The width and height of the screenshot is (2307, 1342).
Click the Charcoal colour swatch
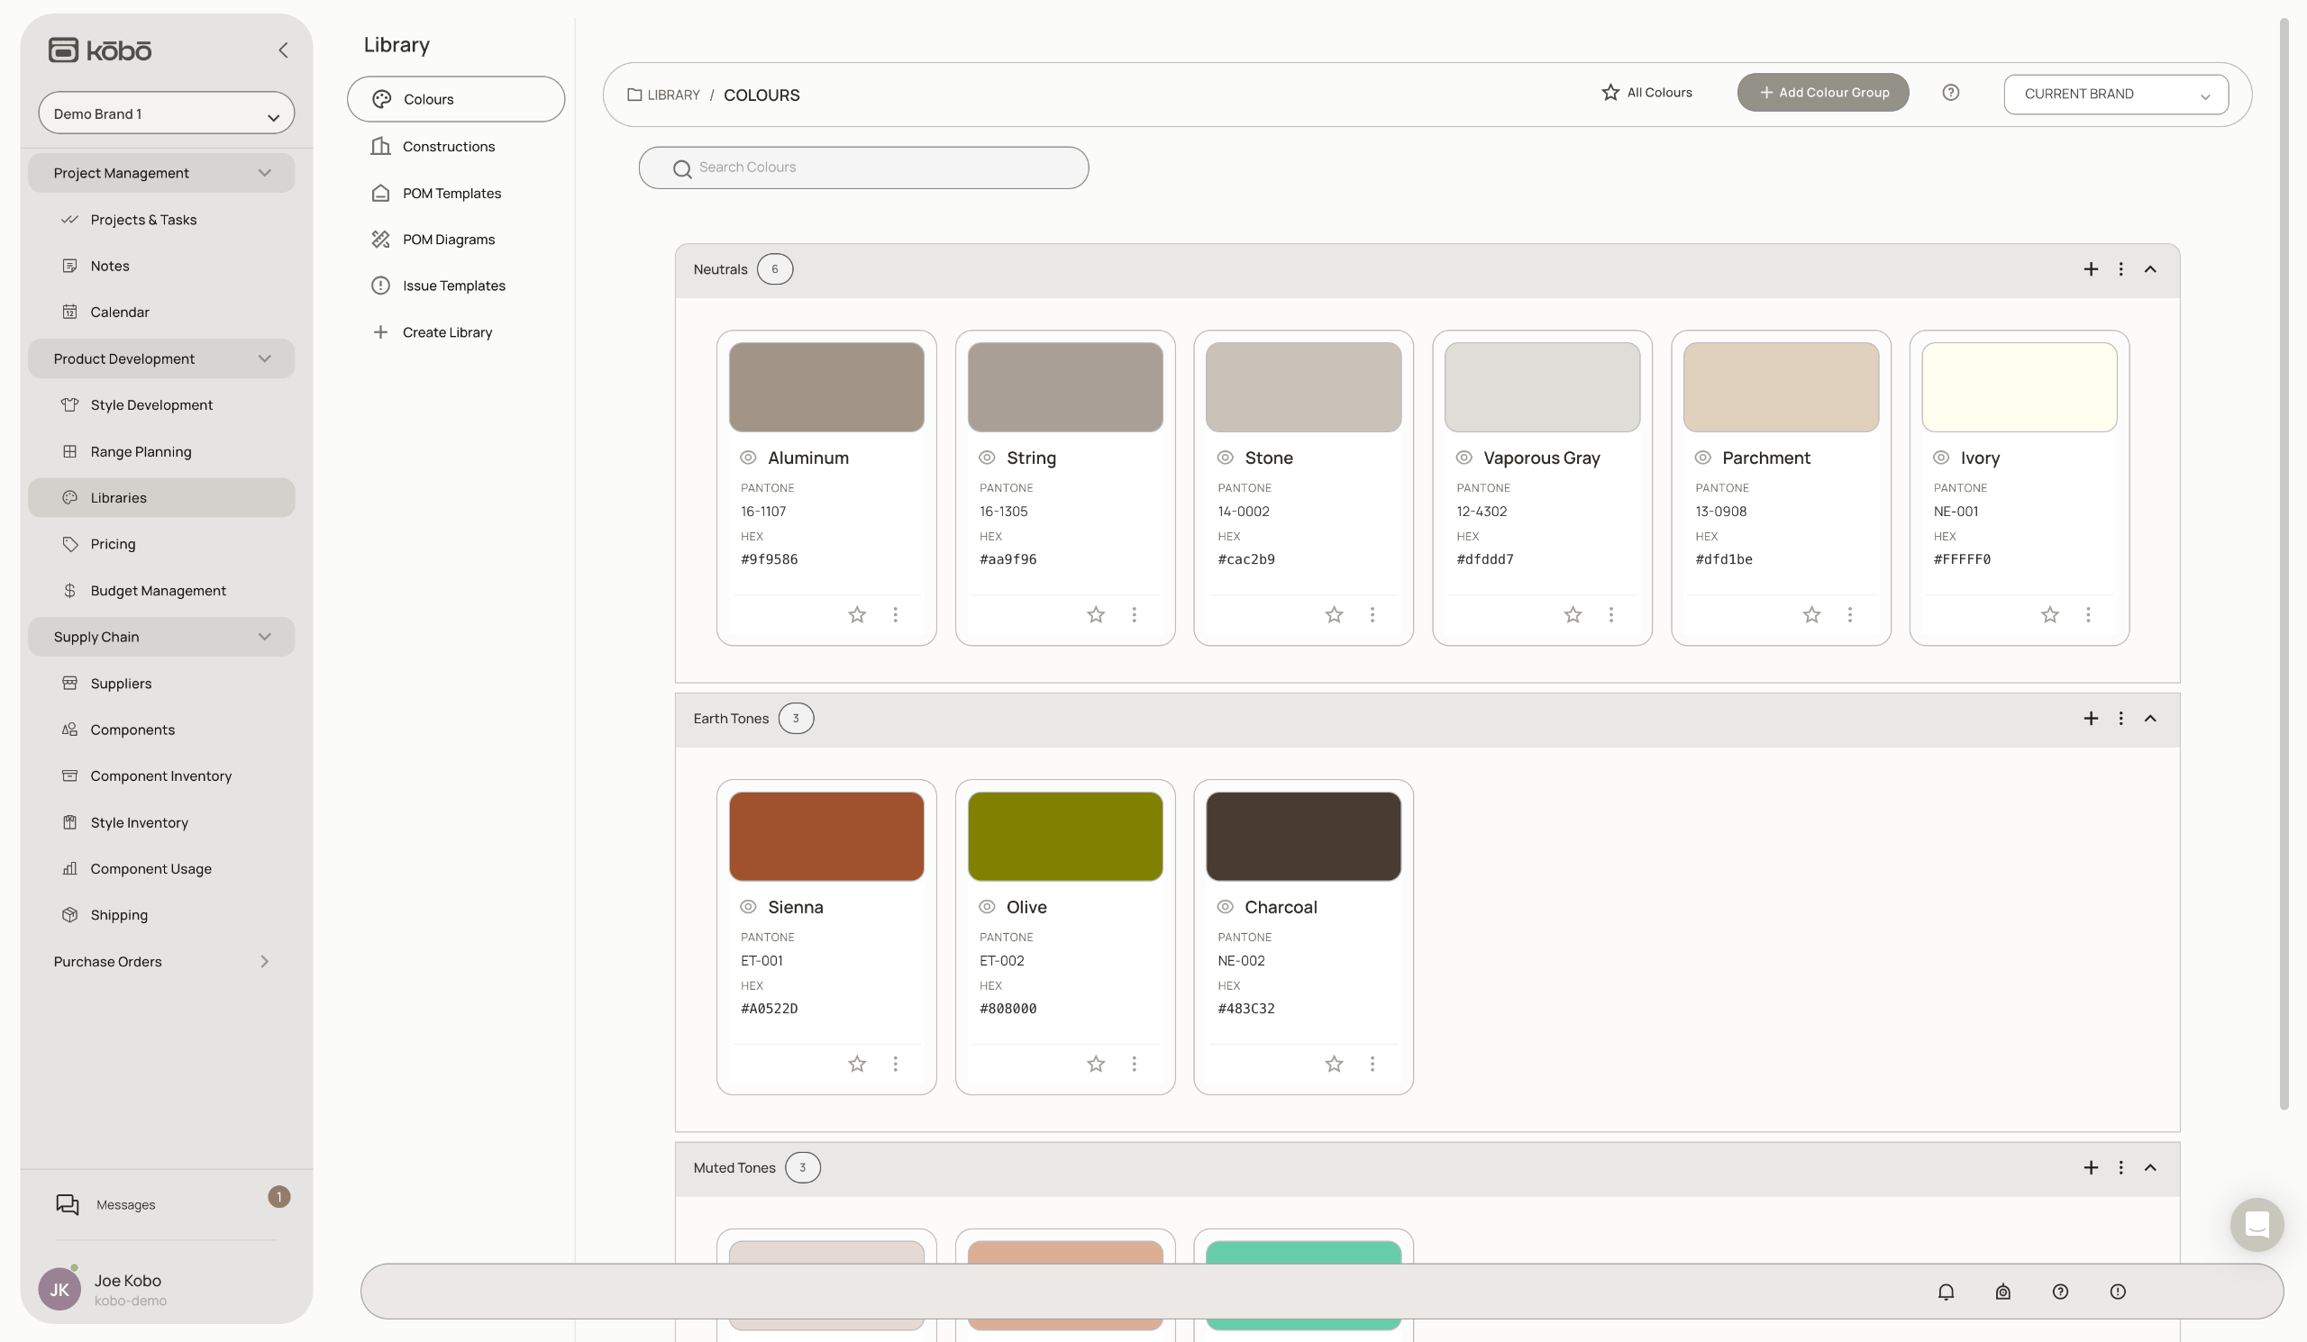[1302, 836]
